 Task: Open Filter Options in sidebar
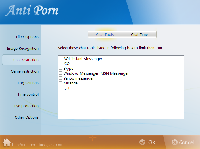click(27, 37)
